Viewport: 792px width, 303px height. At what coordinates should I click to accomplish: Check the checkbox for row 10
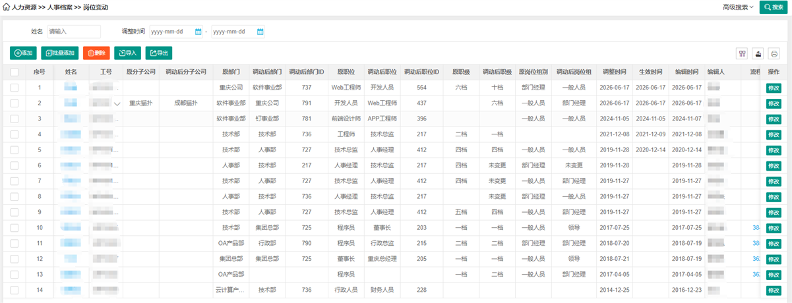click(15, 227)
